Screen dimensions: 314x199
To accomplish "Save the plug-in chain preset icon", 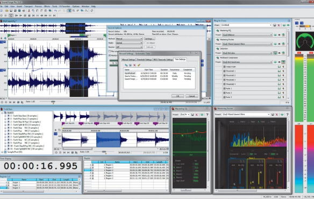I will (x=275, y=25).
